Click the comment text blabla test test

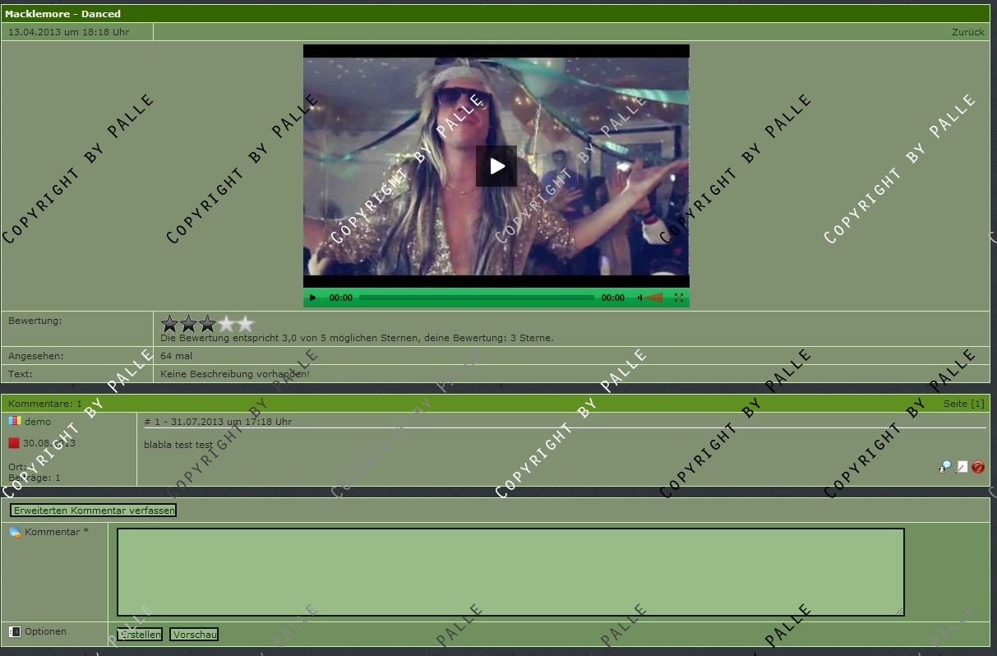tap(178, 445)
